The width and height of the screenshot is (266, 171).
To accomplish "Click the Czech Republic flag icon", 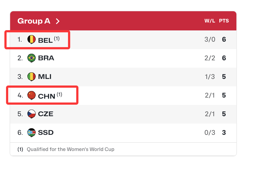I will click(x=32, y=114).
